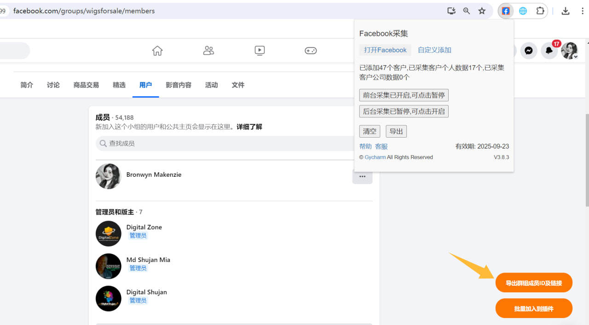Viewport: 589px width, 325px height.
Task: Open Messenger icon
Action: 529,51
